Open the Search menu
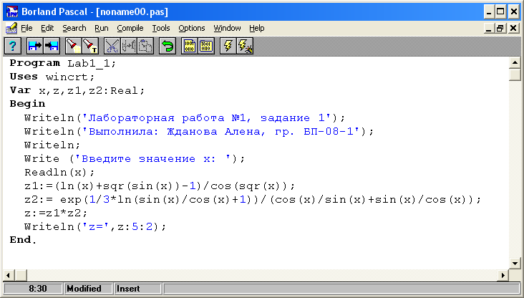524x298 pixels. 74,28
